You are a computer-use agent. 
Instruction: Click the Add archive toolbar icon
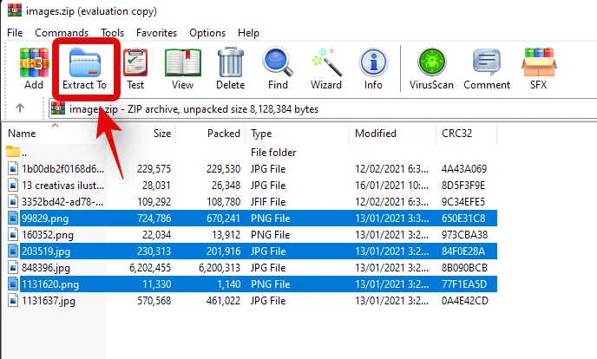(34, 69)
